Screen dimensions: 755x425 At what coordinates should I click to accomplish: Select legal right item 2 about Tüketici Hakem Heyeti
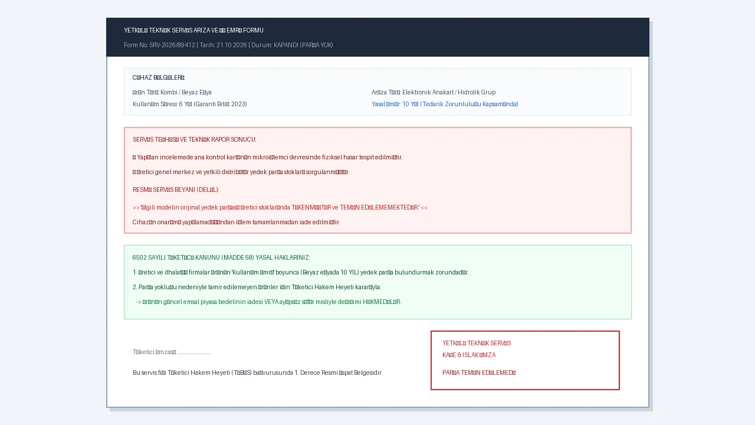(257, 287)
